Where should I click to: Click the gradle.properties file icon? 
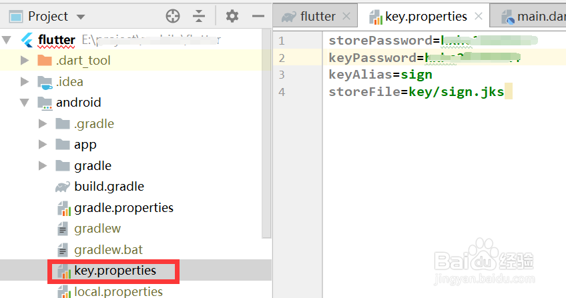click(63, 208)
